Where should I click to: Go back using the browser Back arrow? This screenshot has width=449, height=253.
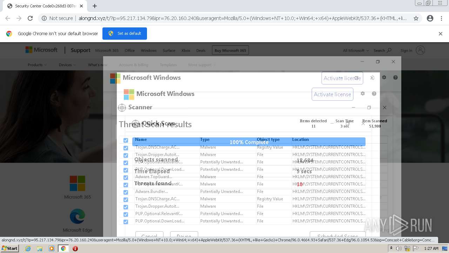[x=8, y=18]
